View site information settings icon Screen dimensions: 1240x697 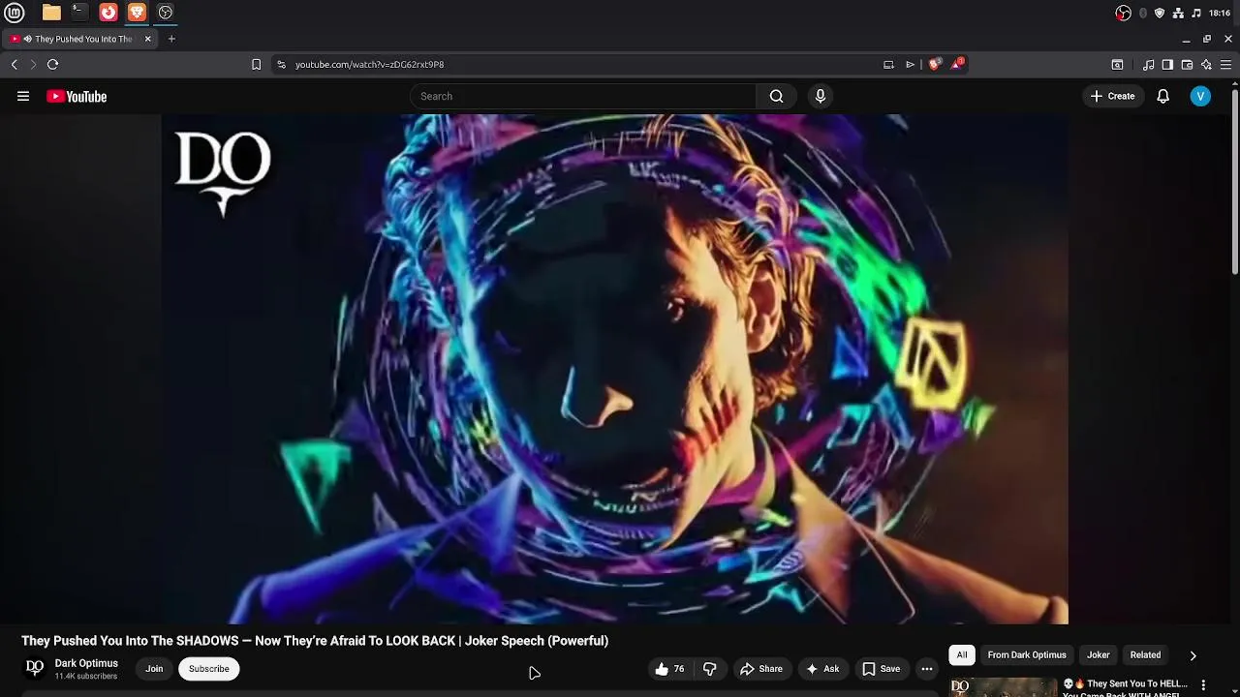pyautogui.click(x=281, y=64)
